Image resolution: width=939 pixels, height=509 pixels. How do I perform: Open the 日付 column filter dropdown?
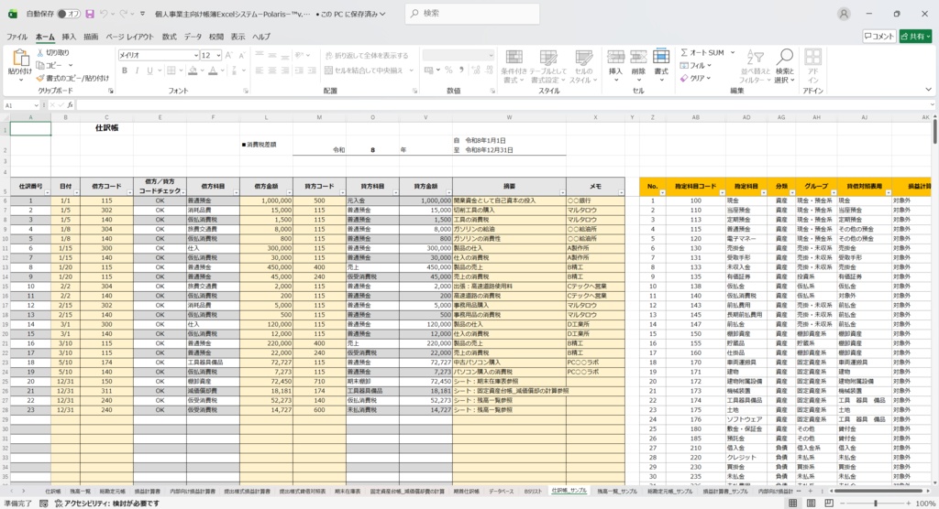pos(76,192)
